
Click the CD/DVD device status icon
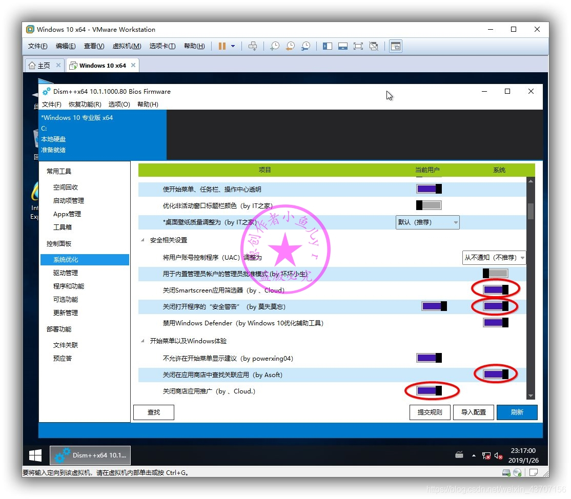pos(518,473)
